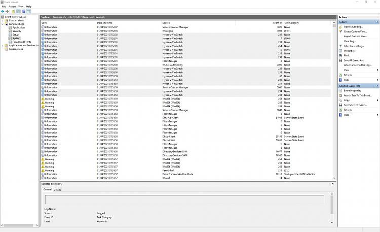
Task: Open the Security log in the tree
Action: [x=17, y=31]
